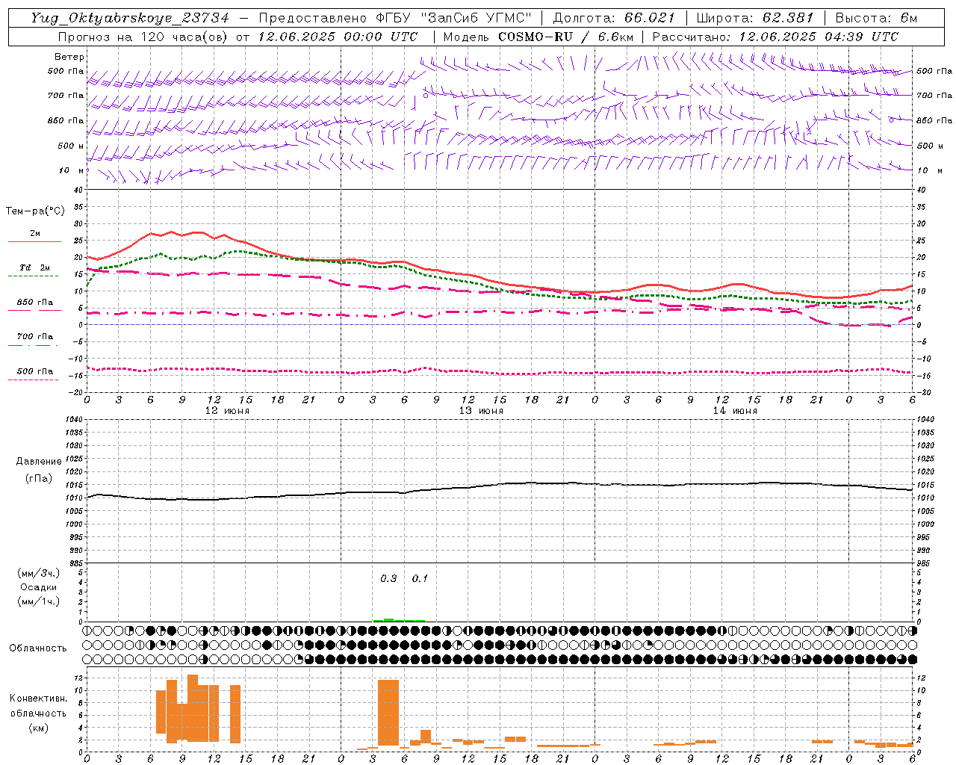Click the red 2м legend line sample
This screenshot has height=765, width=956.
[34, 242]
